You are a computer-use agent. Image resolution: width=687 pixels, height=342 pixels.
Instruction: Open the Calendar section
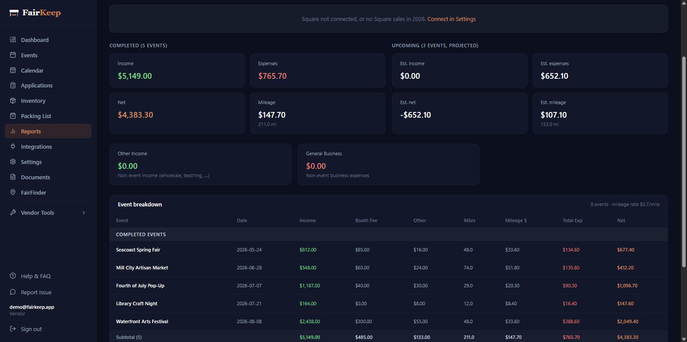point(48,70)
